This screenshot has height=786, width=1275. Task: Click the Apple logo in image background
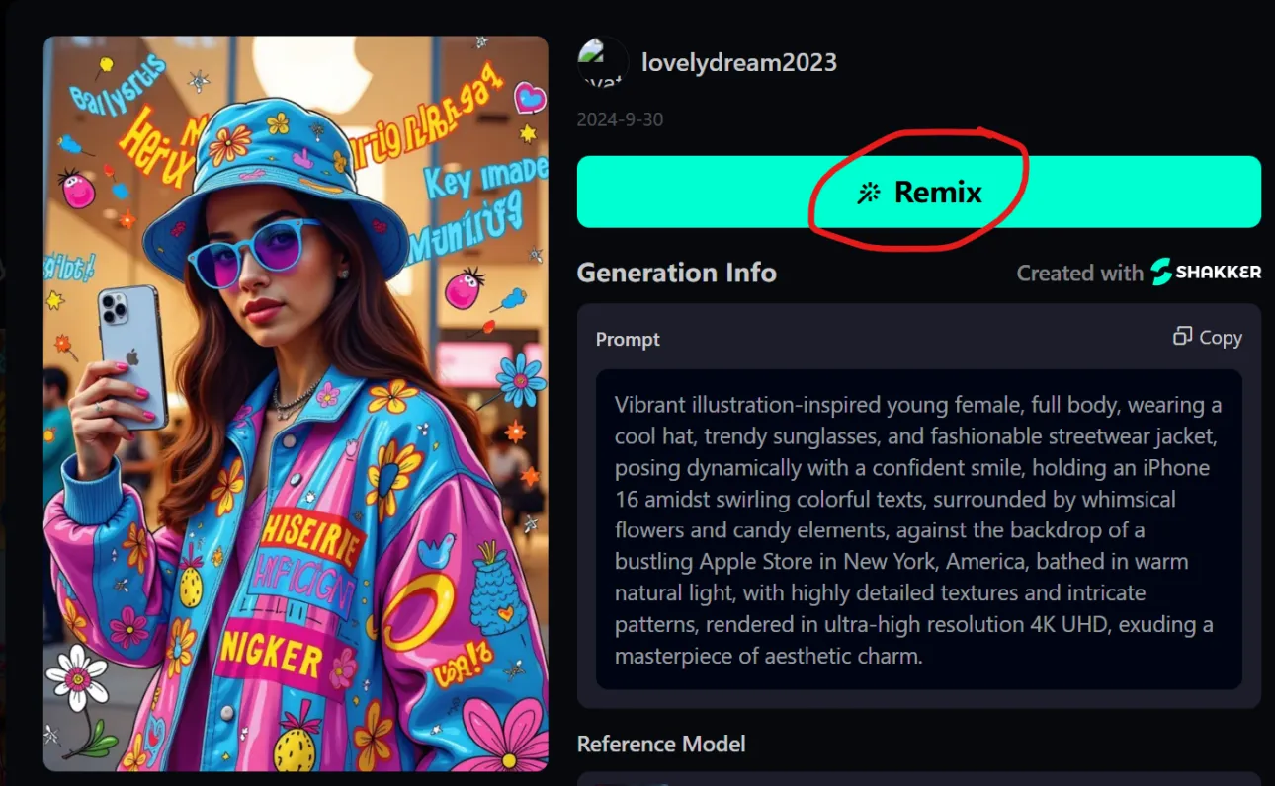315,71
